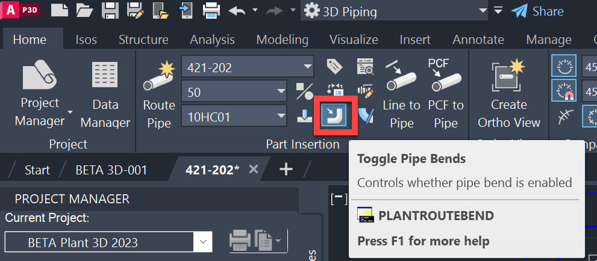Screen dimensions: 597x261
Task: Click the Part Insertion panel title
Action: point(302,144)
